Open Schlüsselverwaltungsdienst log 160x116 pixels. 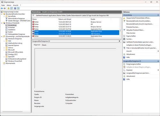pyautogui.click(x=17, y=59)
